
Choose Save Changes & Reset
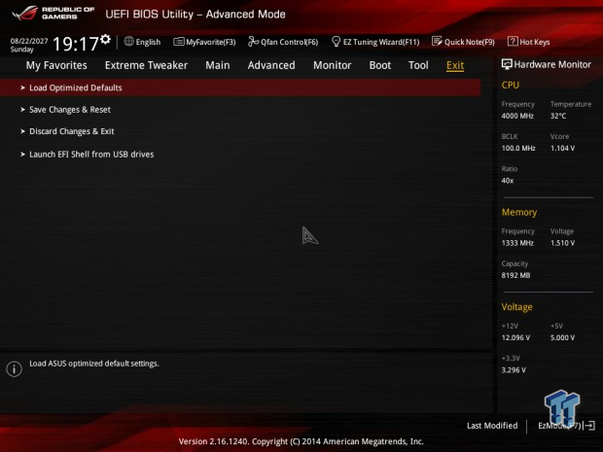pos(70,110)
